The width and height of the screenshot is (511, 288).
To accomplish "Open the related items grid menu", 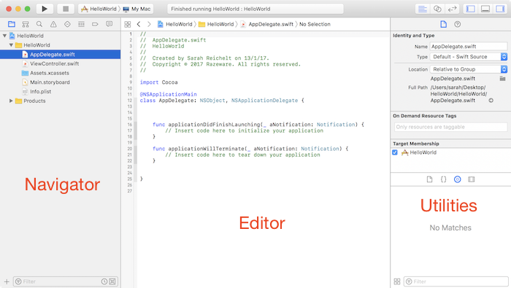I will coord(128,24).
